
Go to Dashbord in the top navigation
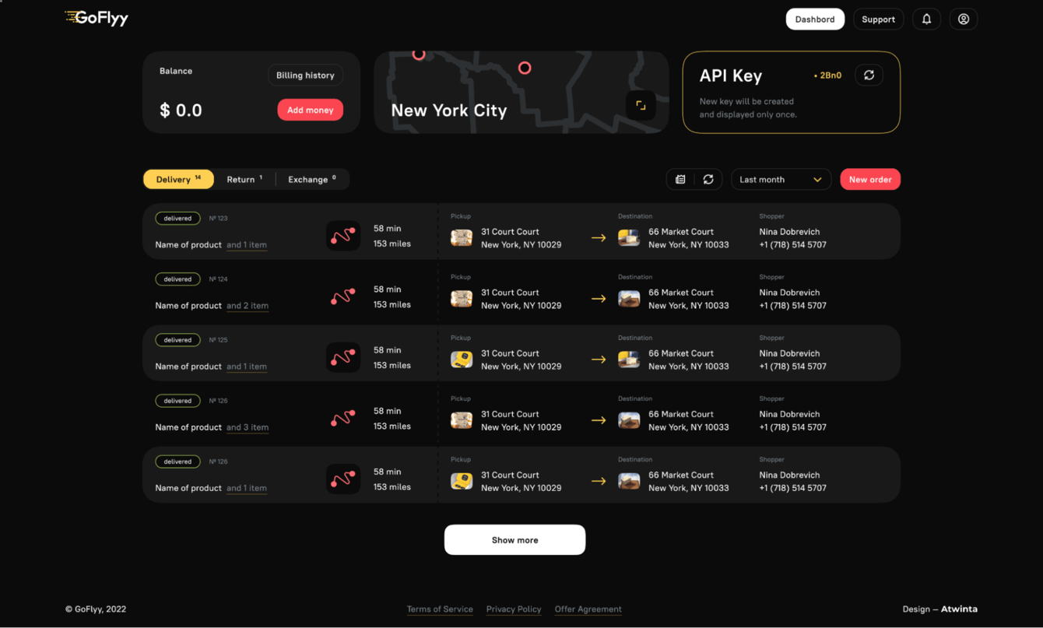815,19
